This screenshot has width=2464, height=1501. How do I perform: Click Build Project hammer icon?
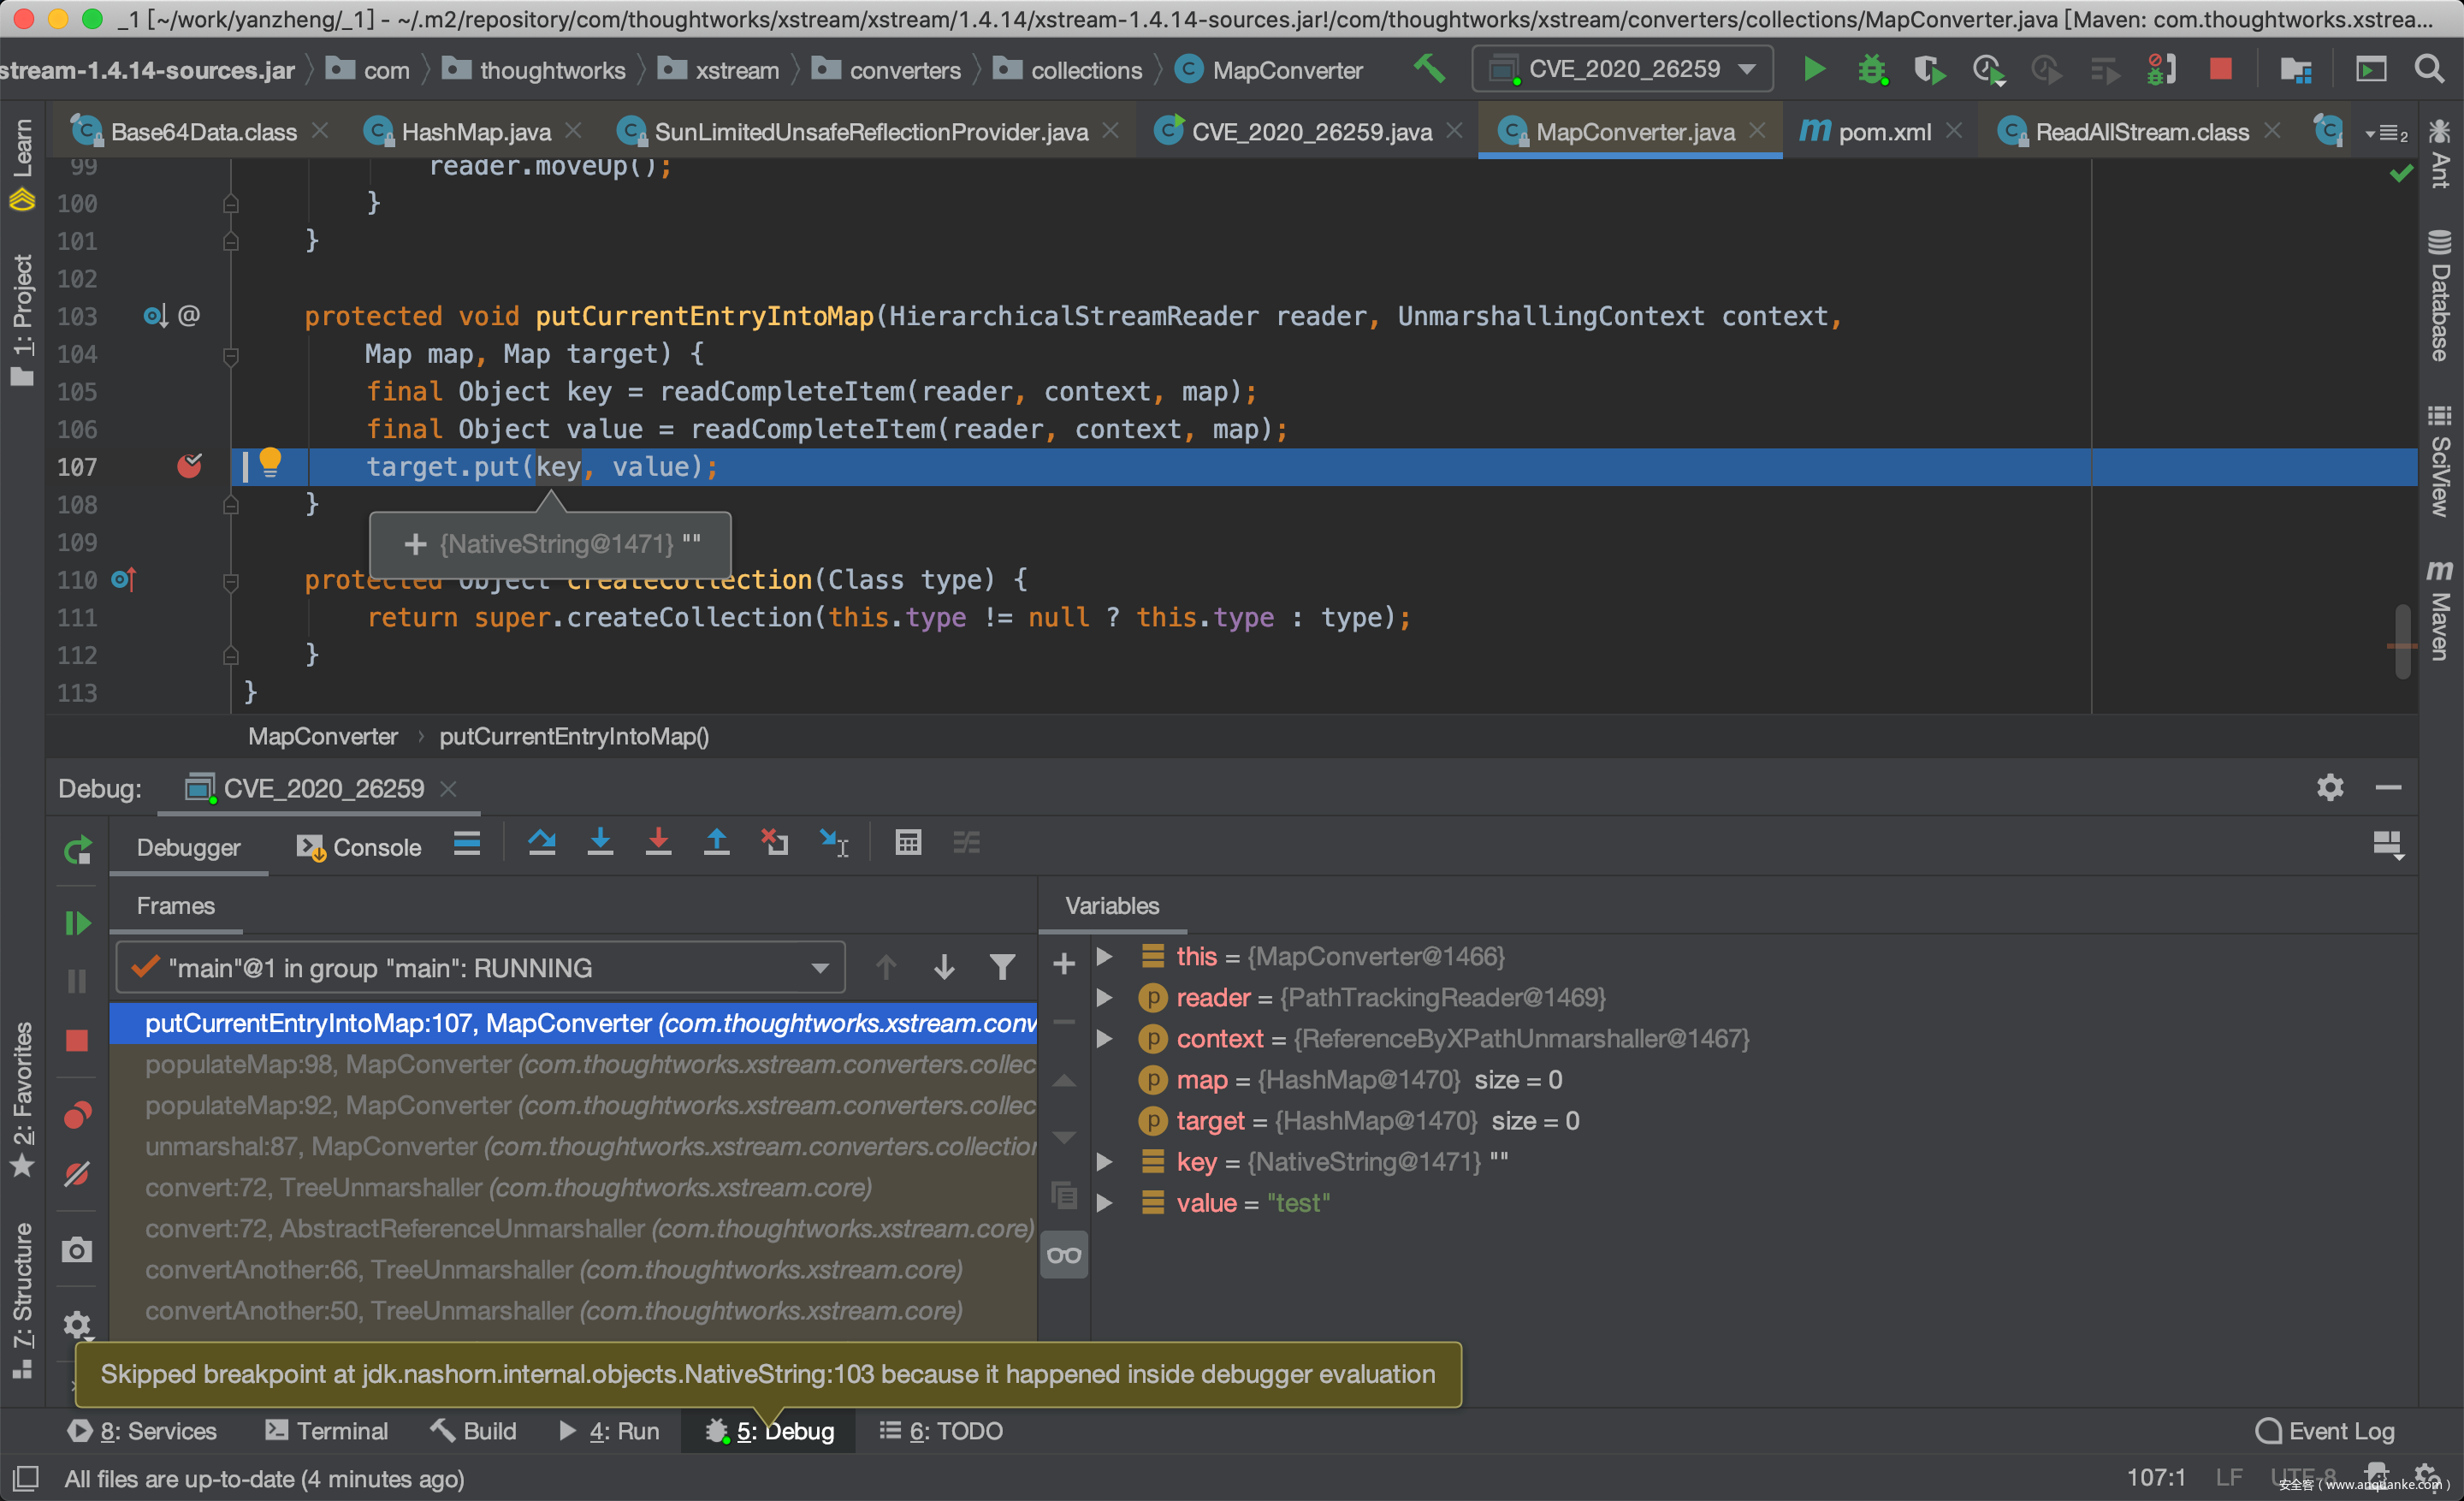[x=1429, y=69]
